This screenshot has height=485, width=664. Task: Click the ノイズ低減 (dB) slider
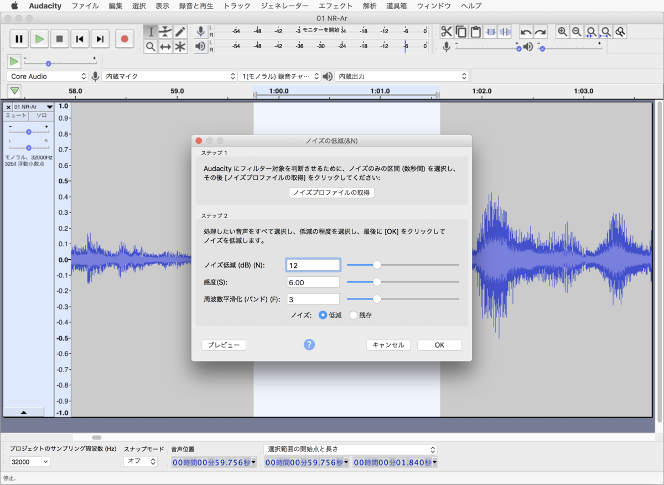403,265
